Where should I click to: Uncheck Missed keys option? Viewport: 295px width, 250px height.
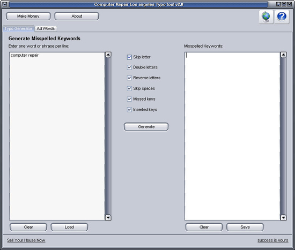(x=129, y=99)
